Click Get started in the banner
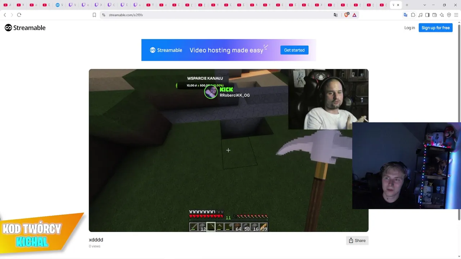Screen dimensions: 461x259 294,50
